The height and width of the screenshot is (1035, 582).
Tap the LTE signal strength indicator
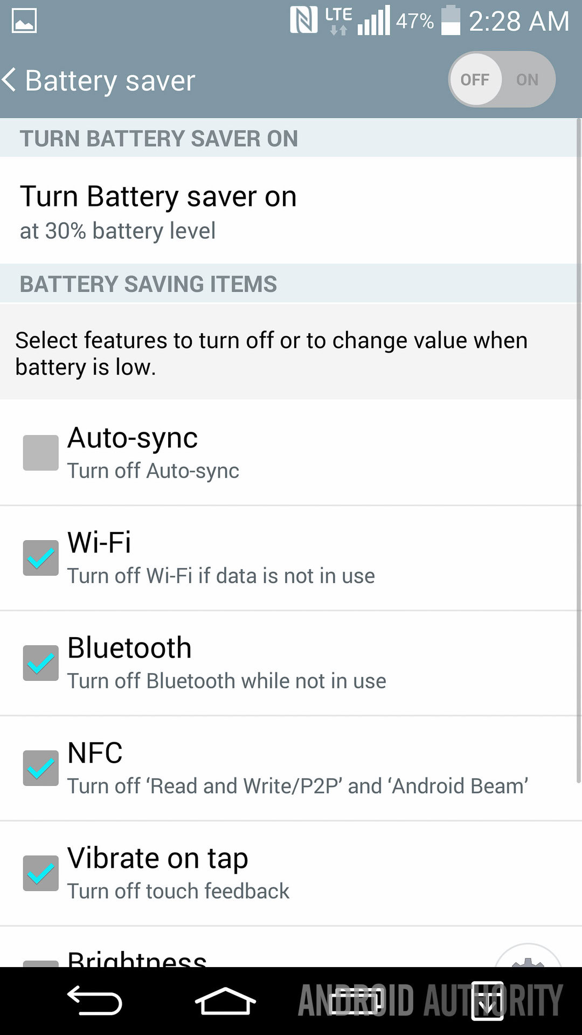(373, 22)
